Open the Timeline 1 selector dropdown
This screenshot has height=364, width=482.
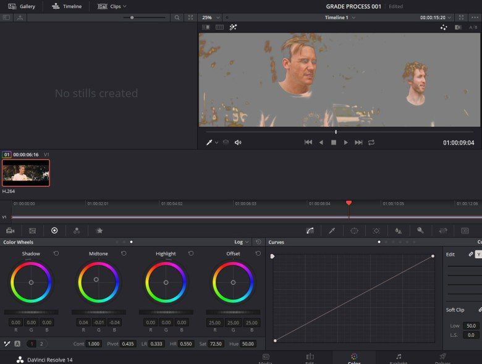(340, 17)
